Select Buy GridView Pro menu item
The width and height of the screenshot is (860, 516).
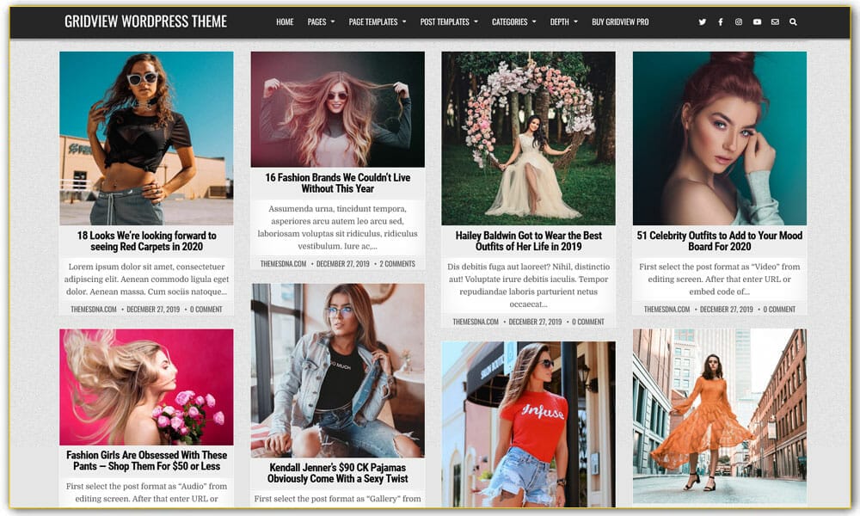coord(620,22)
